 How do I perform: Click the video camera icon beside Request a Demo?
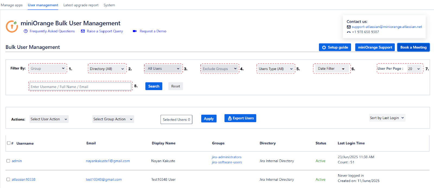click(135, 31)
